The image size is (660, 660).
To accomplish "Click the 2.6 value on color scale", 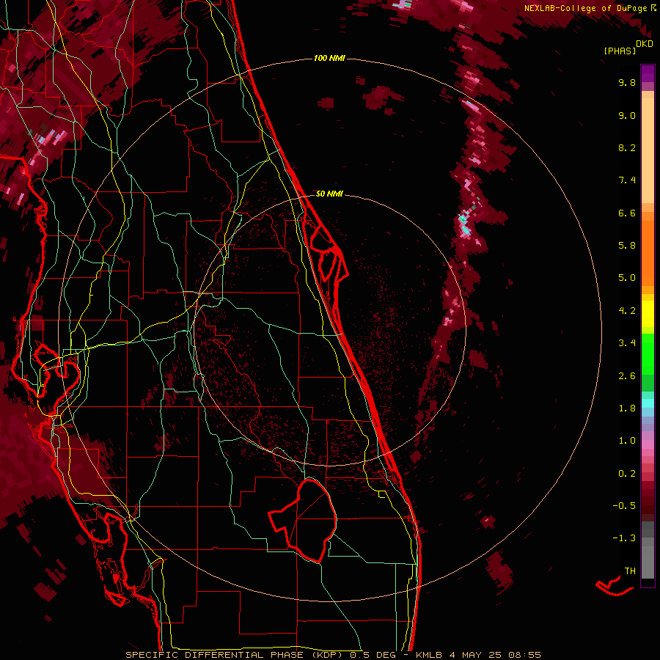I will (x=627, y=376).
